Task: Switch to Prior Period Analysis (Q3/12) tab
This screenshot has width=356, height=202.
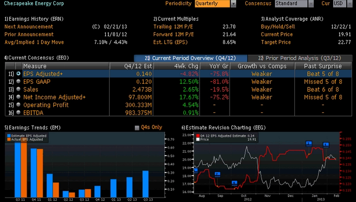Action: (300, 58)
